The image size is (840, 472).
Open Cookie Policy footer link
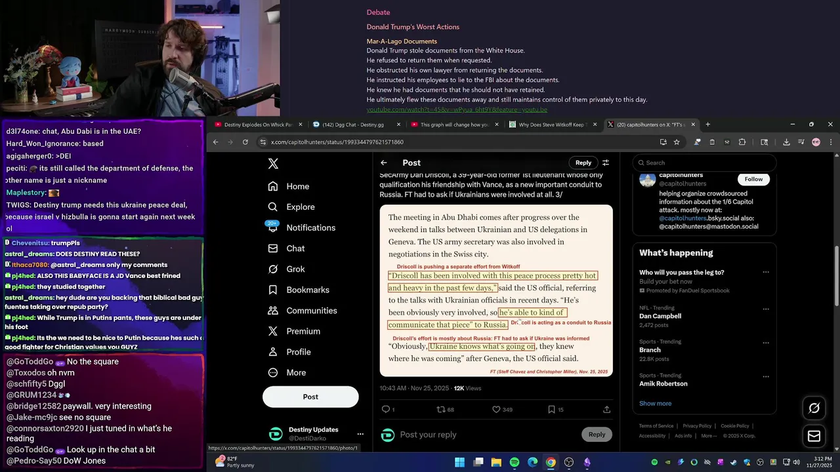coord(734,426)
